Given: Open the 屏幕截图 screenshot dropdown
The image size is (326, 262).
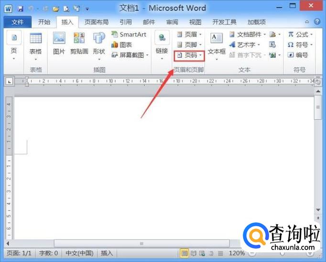Looking at the screenshot, I should click(130, 55).
